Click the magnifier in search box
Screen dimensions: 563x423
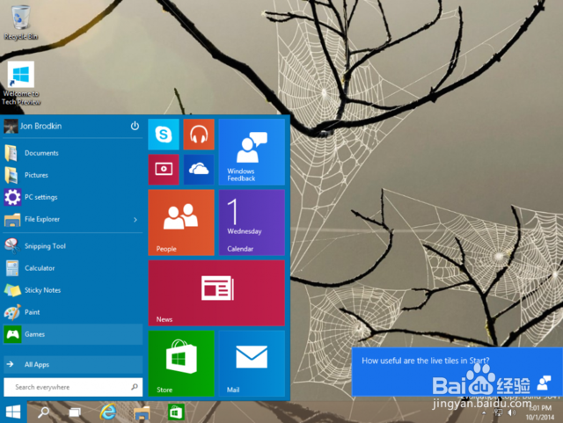(x=135, y=387)
